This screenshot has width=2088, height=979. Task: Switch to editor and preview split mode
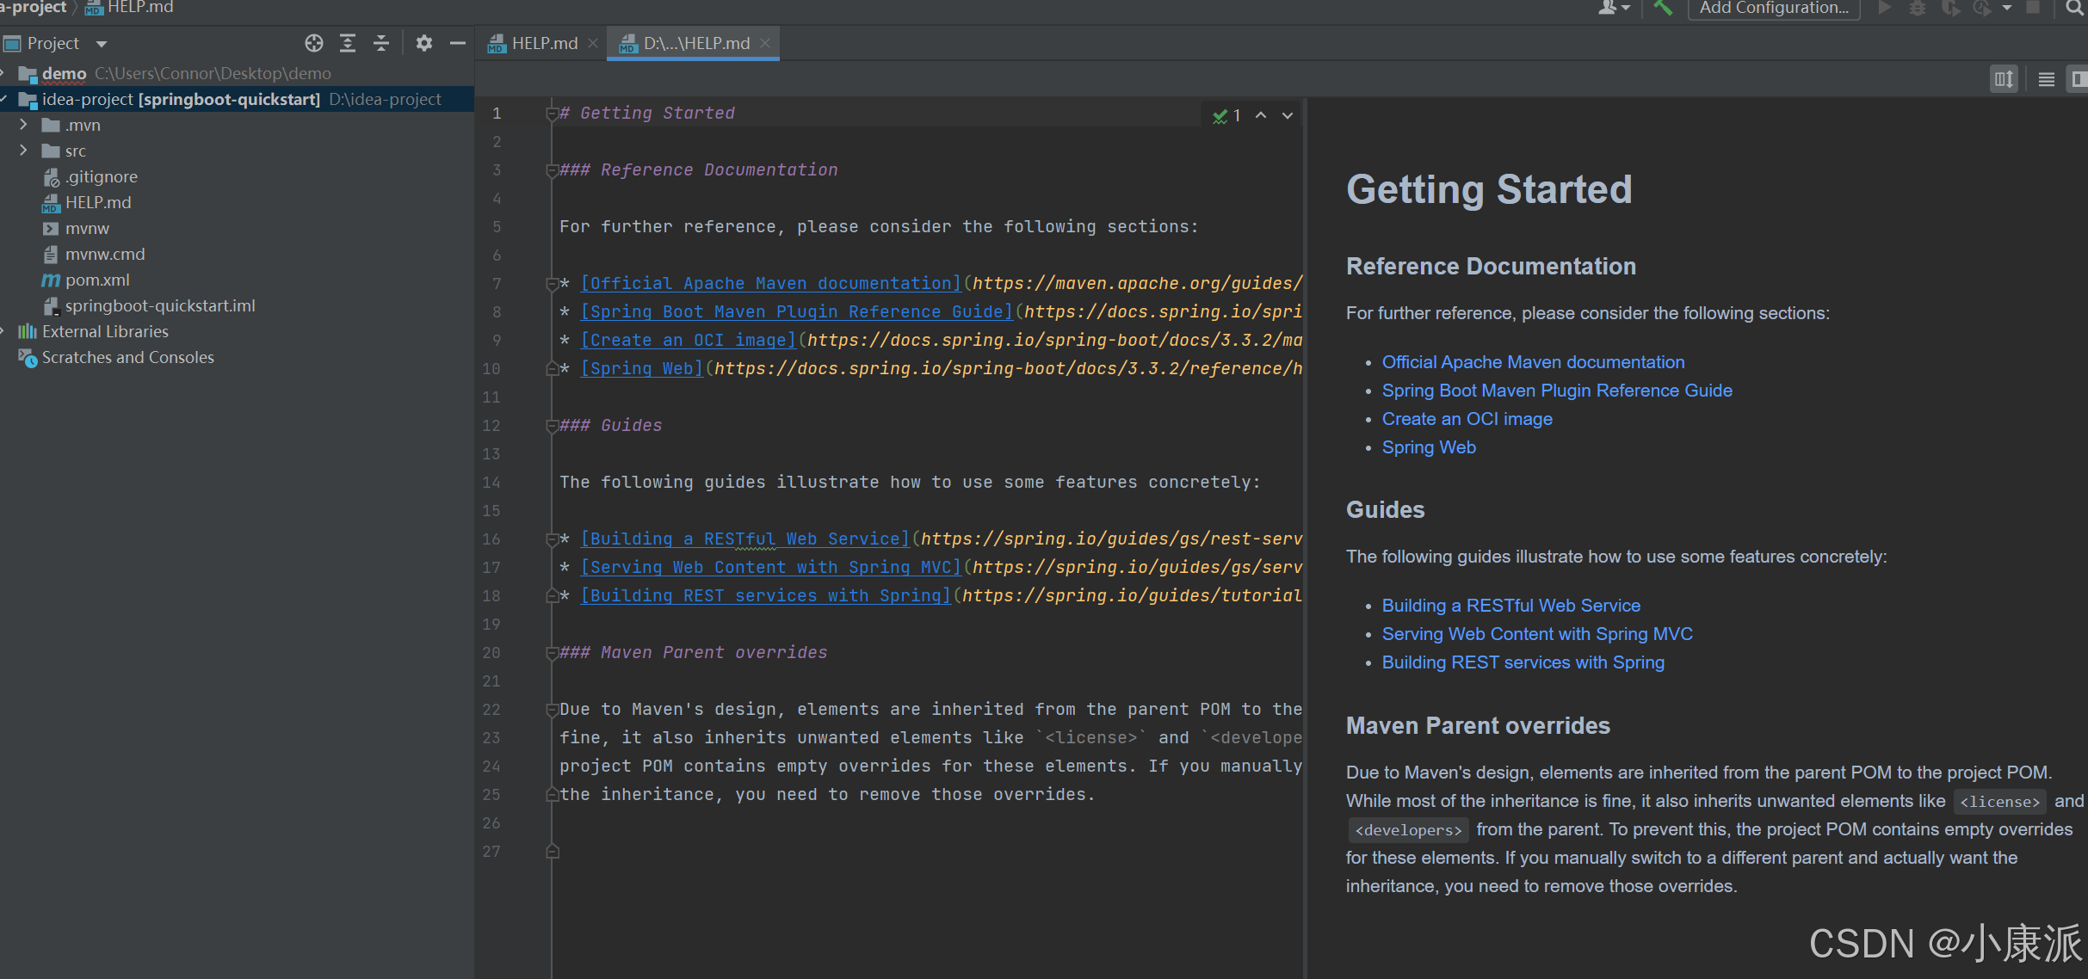[x=2078, y=79]
